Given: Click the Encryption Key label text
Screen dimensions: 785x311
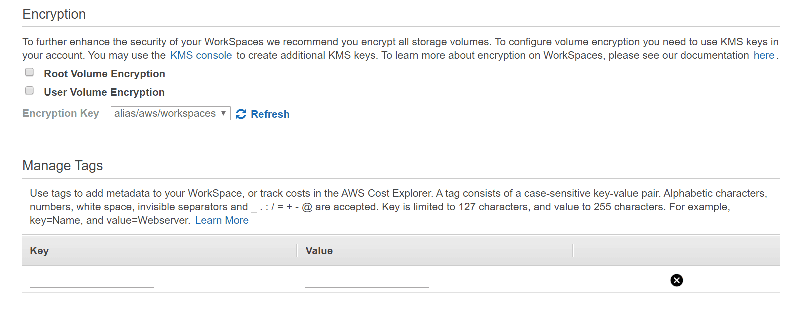Looking at the screenshot, I should tap(61, 113).
